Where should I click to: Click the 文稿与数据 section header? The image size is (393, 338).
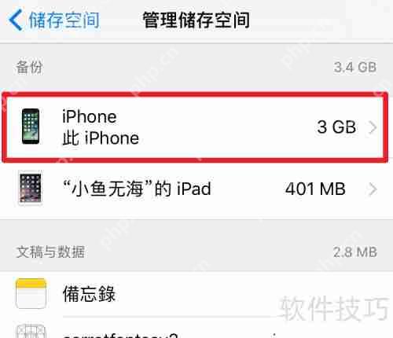point(50,252)
